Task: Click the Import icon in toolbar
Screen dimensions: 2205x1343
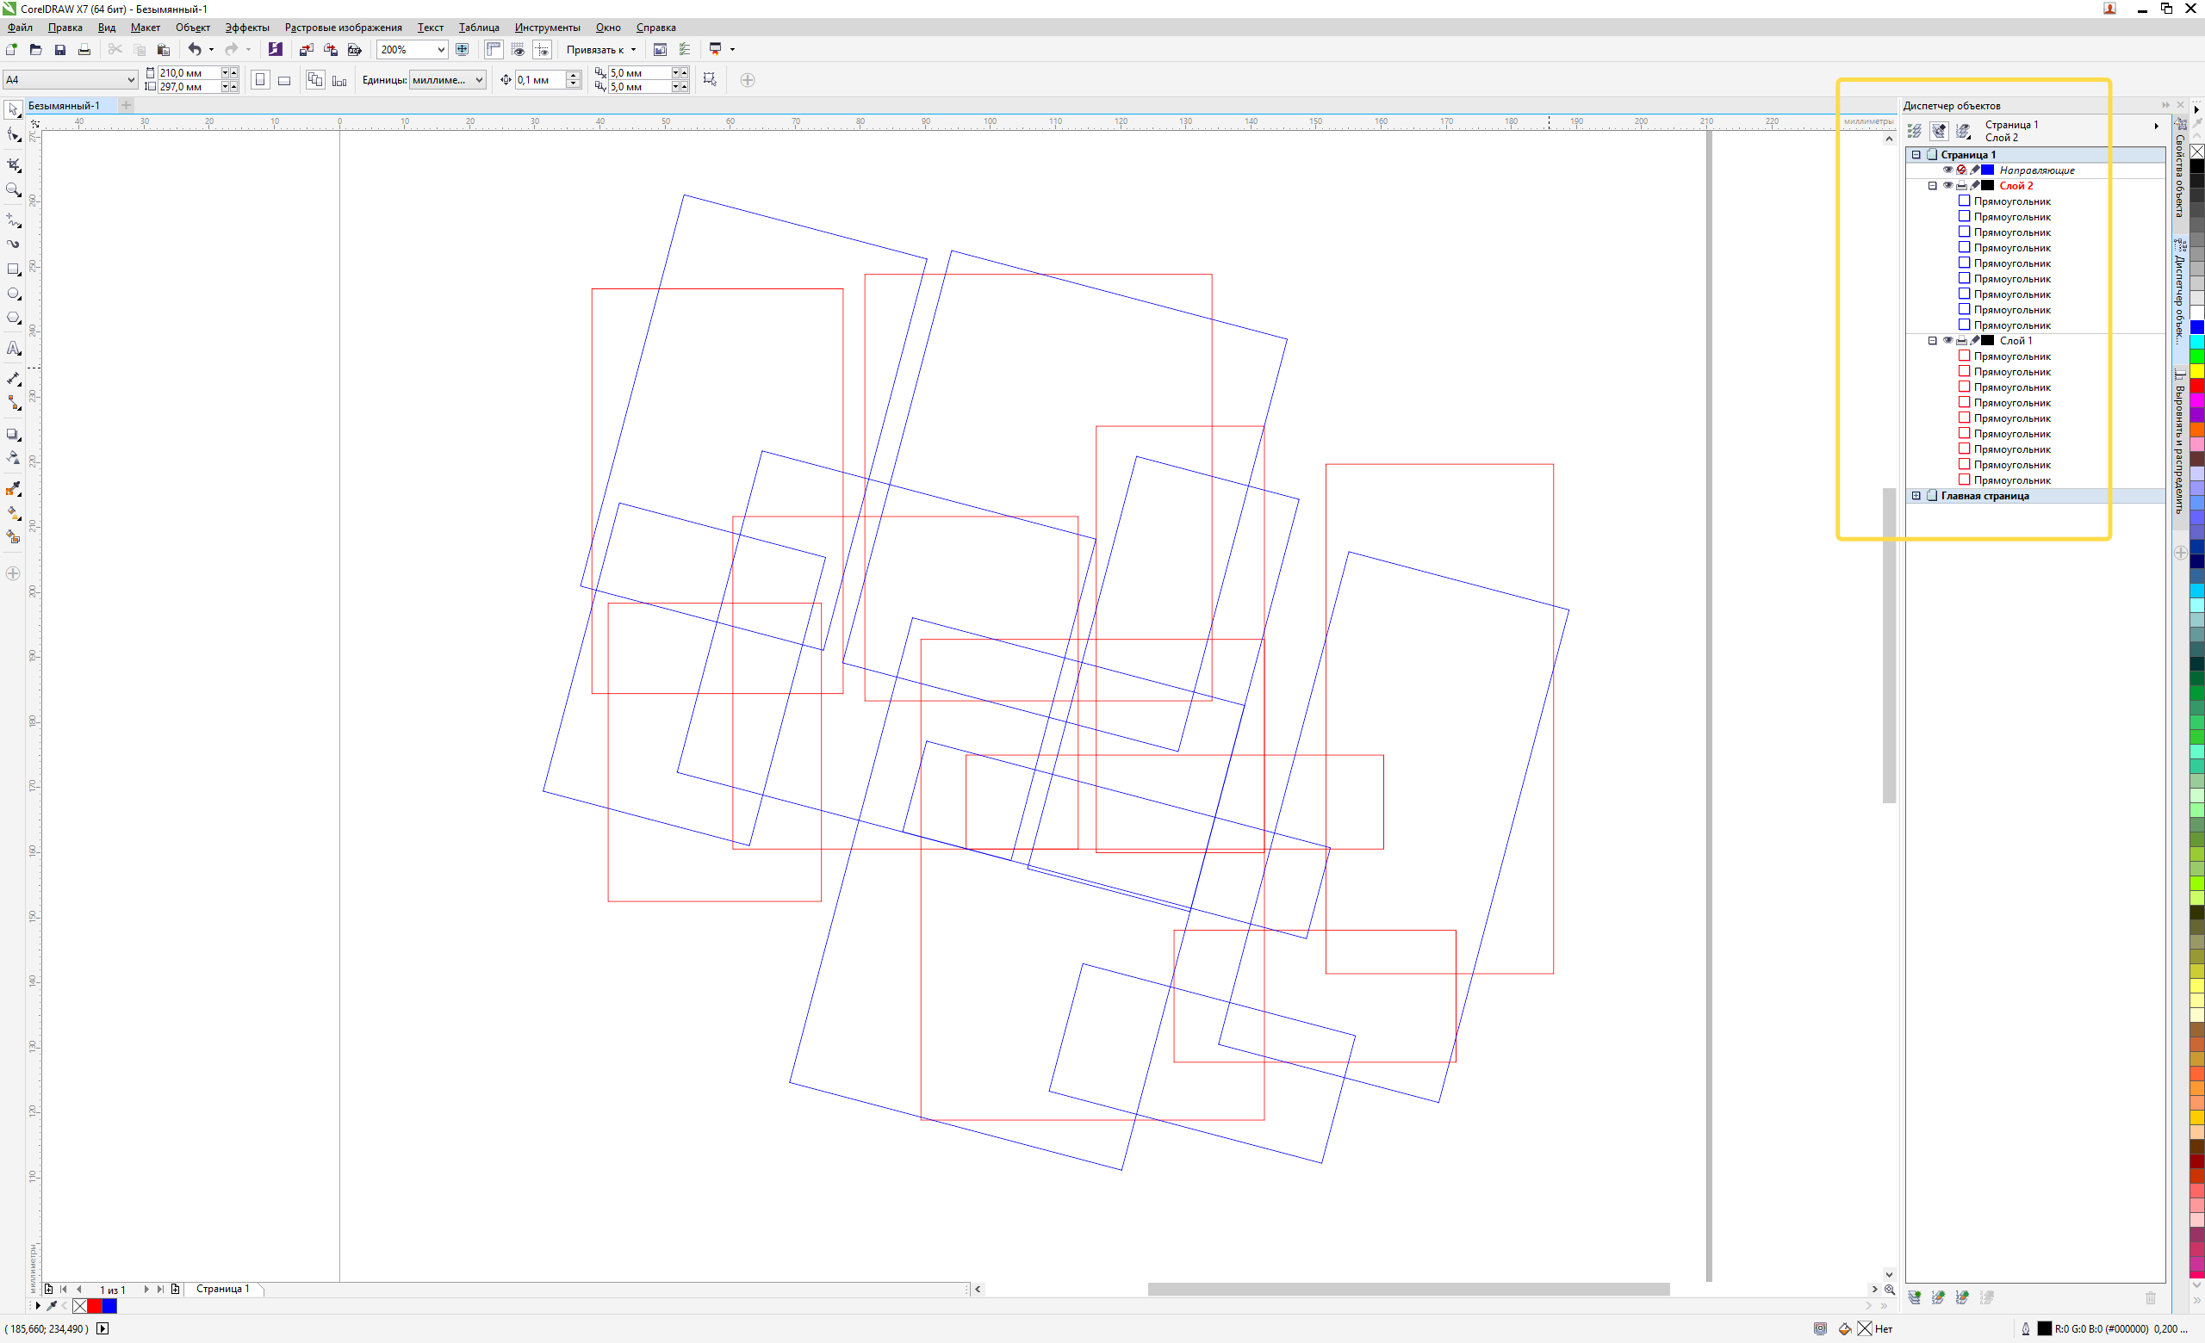Action: pos(307,50)
